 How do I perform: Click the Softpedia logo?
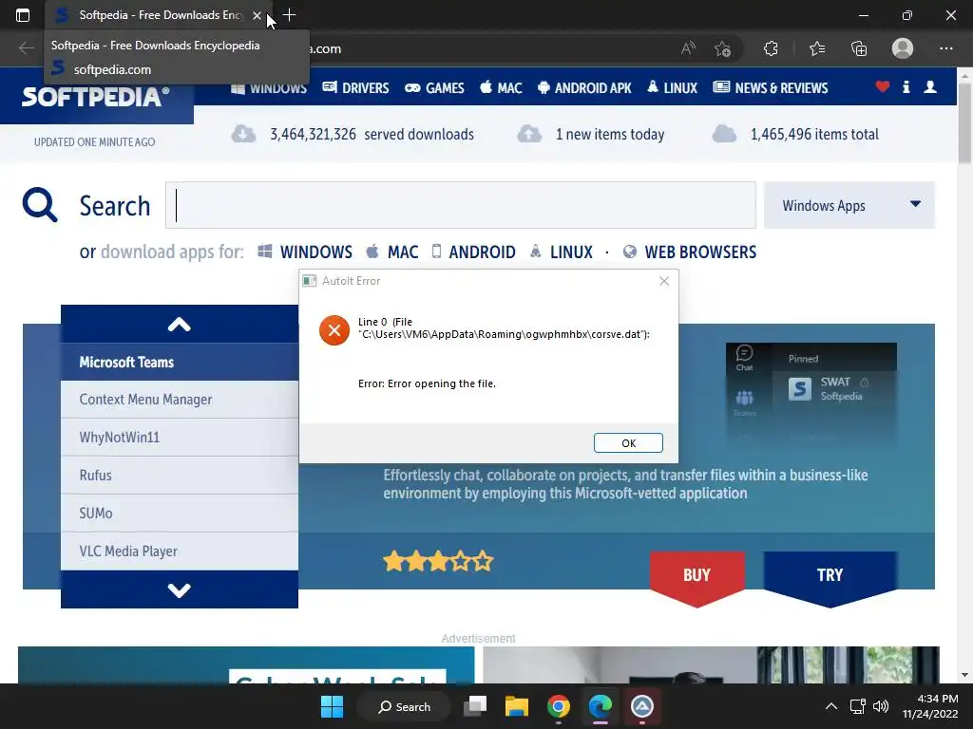(x=96, y=97)
